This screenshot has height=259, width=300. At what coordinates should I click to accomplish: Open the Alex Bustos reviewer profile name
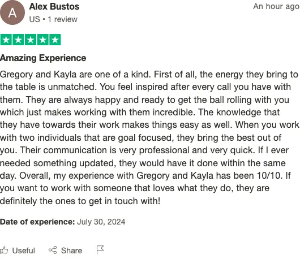[x=54, y=7]
